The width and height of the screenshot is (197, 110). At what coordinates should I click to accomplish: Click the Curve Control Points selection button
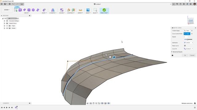(x=187, y=34)
